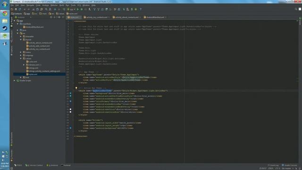Open the Android tool window button
Screen dimensions: 302x170
point(52,165)
